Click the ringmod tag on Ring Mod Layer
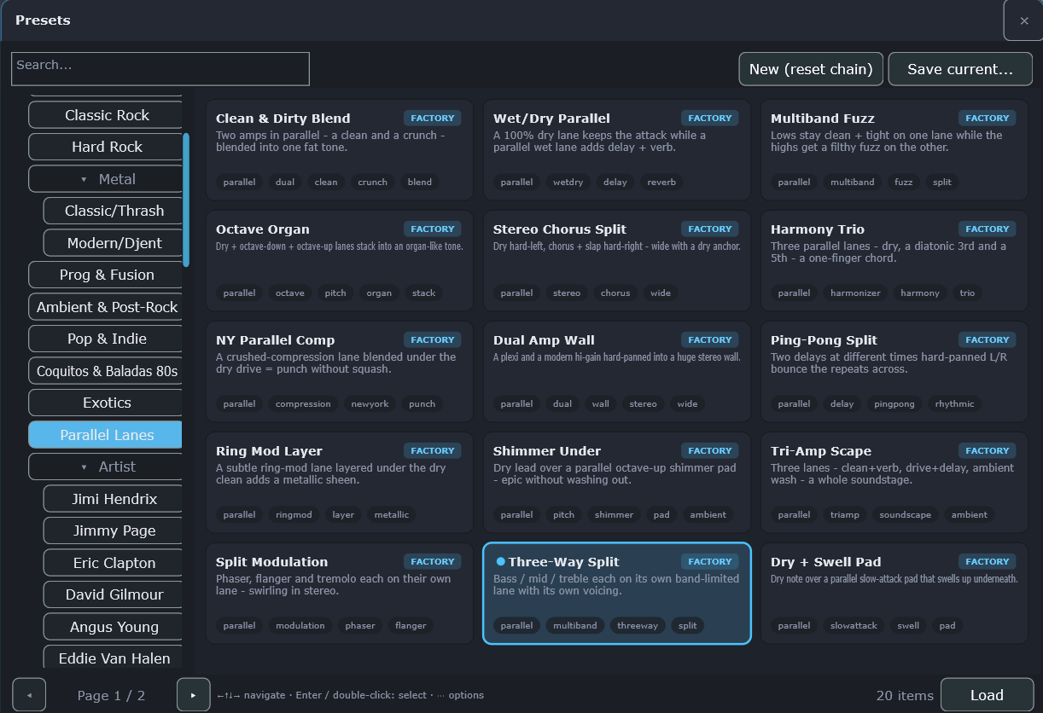This screenshot has width=1043, height=713. click(294, 514)
